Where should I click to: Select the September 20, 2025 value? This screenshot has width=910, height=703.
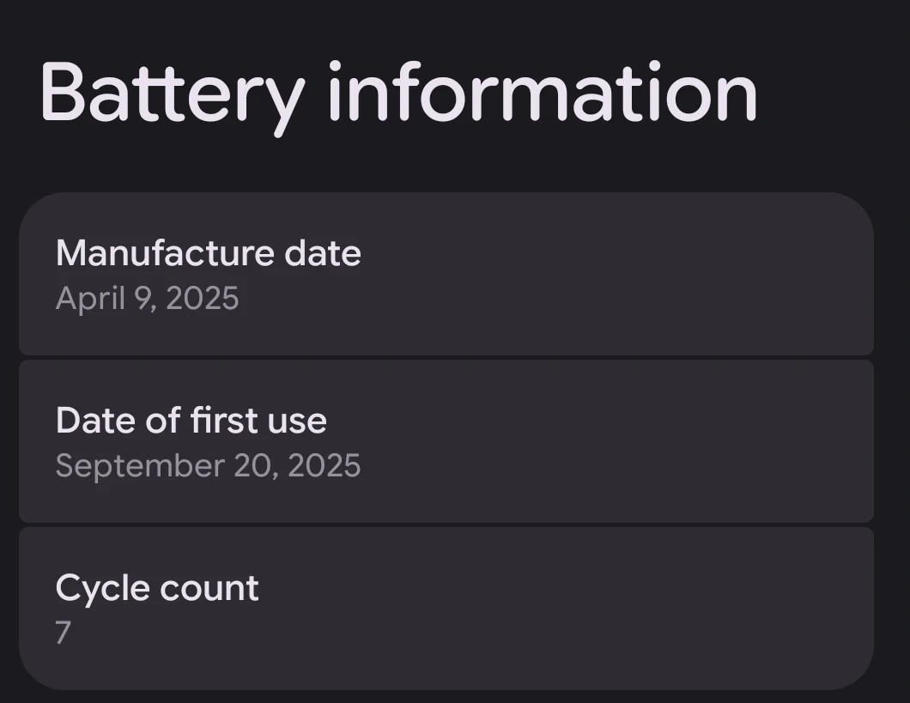[x=209, y=465]
